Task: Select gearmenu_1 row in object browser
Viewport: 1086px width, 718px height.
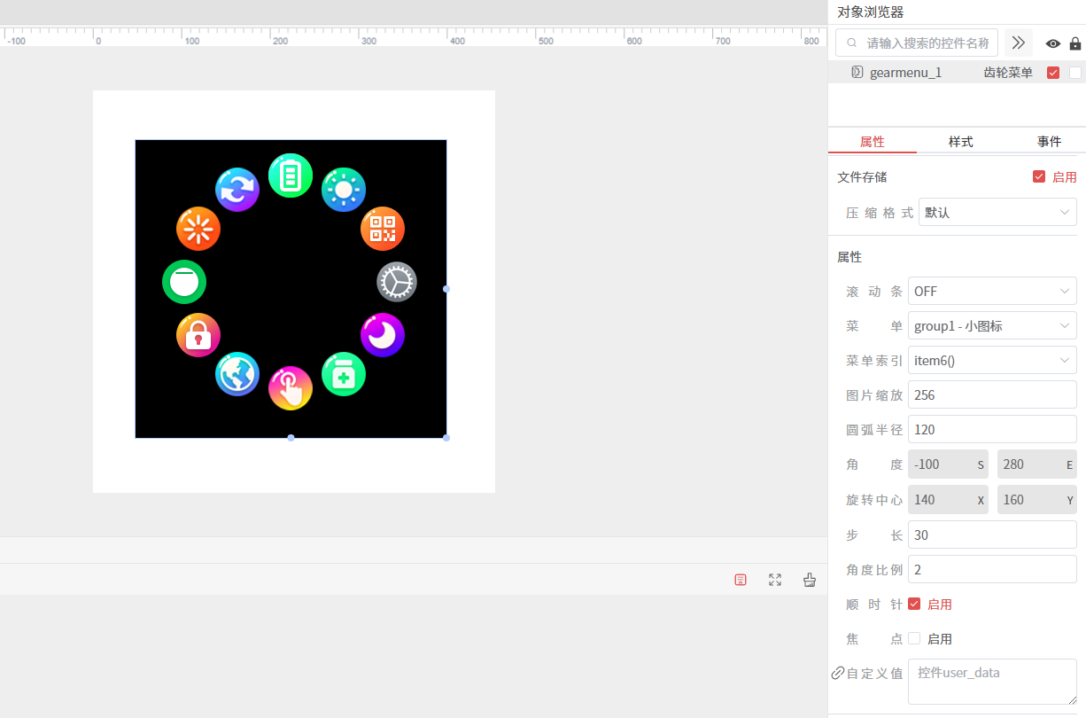Action: [x=957, y=73]
